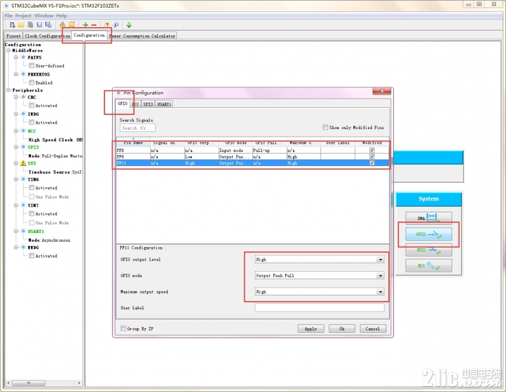This screenshot has height=392, width=506.
Task: Click the FATFS node icon
Action: [23, 57]
